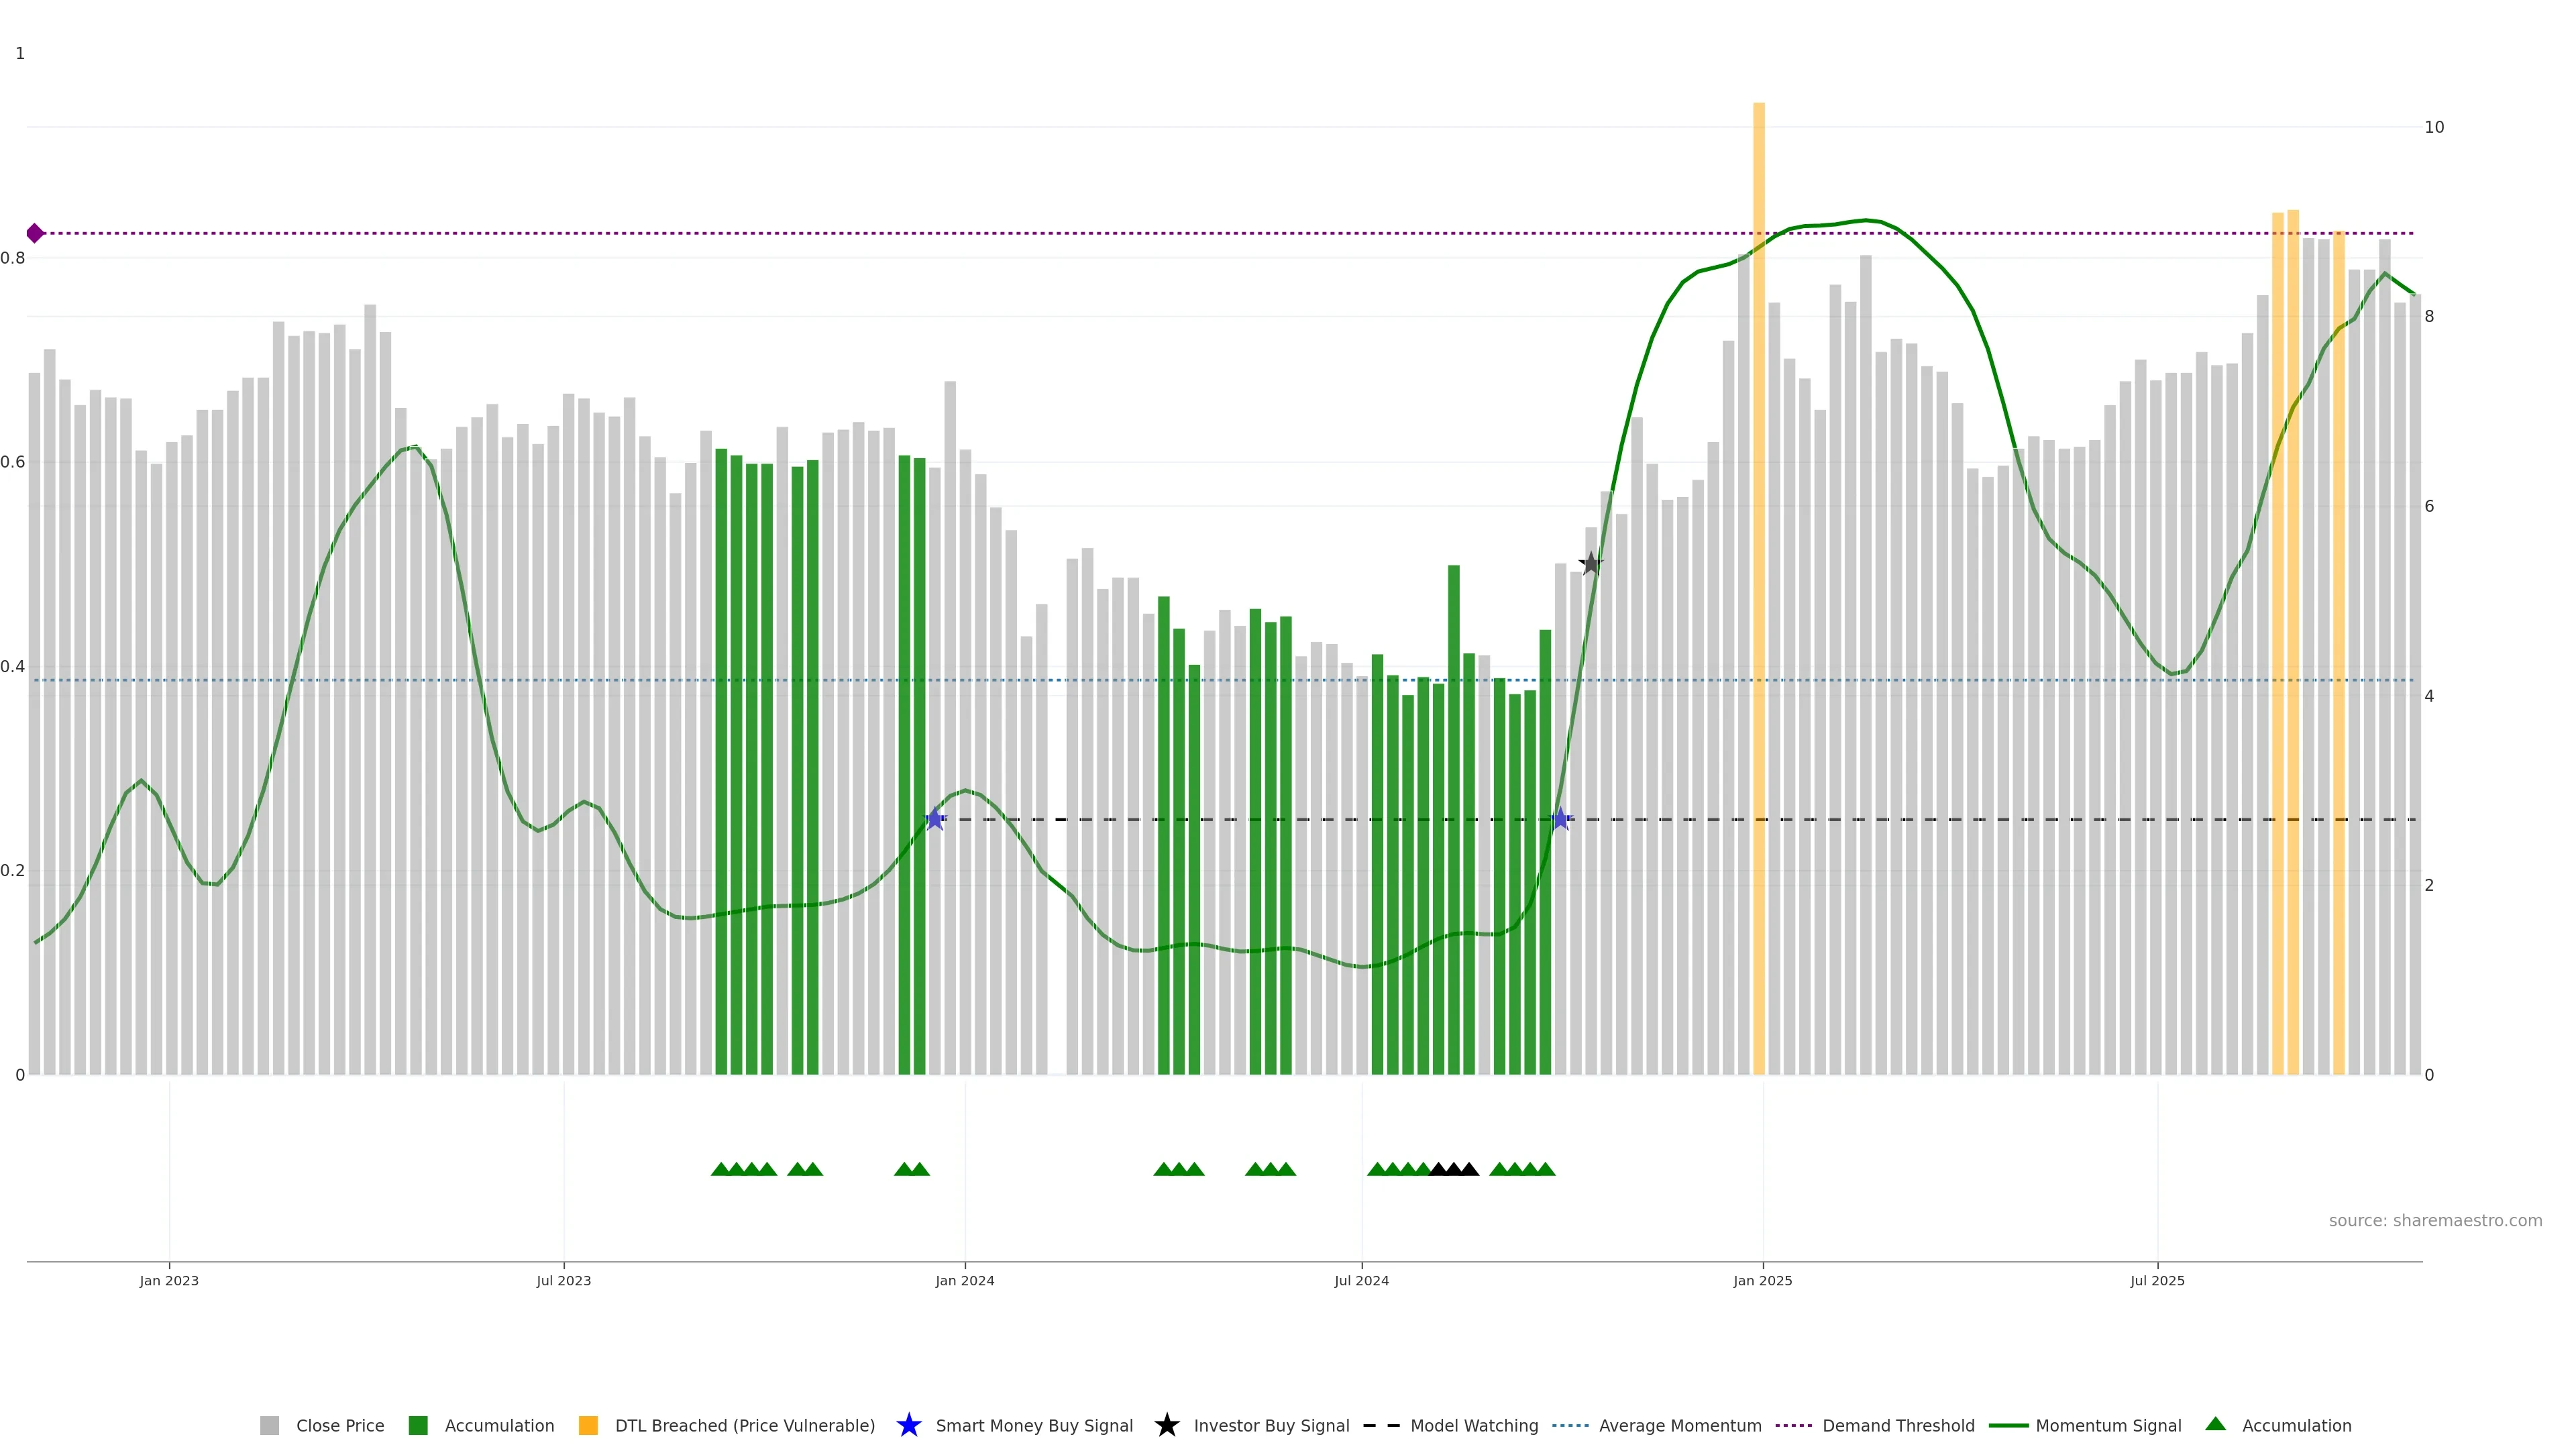
Task: Click the orange DTL Breached legend swatch
Action: pos(588,1425)
